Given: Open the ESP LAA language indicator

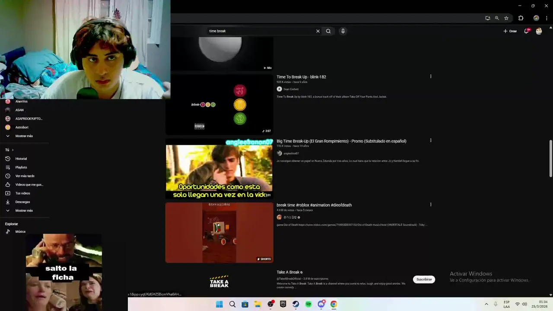Looking at the screenshot, I should coord(506,304).
